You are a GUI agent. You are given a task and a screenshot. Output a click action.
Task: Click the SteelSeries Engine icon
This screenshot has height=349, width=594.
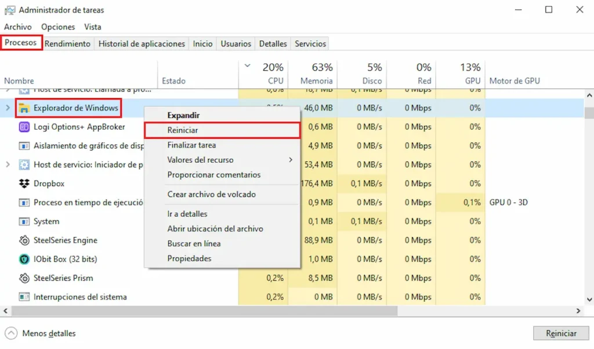point(24,241)
